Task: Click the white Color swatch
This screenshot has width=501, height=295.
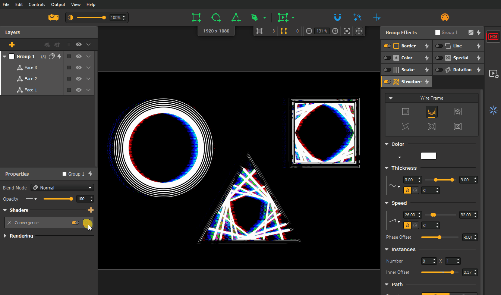Action: (x=428, y=156)
